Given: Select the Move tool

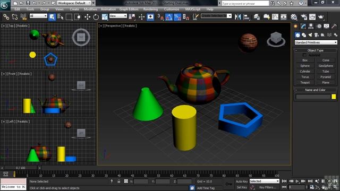Looking at the screenshot, I should 87,16.
